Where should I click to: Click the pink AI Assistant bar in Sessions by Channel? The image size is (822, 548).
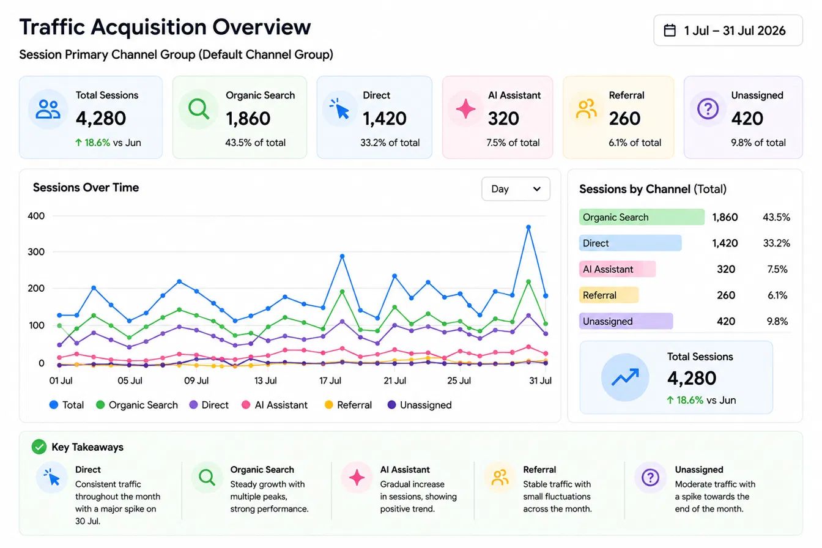[x=617, y=269]
